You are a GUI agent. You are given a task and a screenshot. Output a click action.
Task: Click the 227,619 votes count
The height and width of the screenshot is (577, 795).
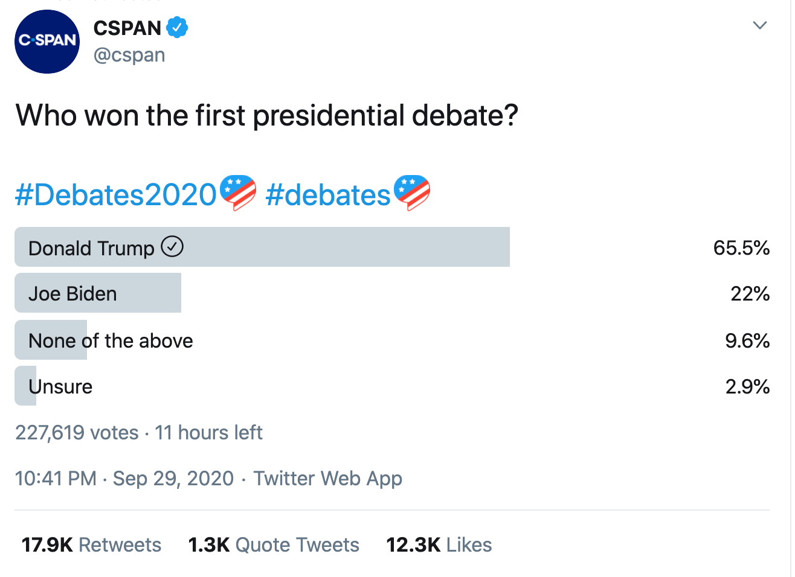pyautogui.click(x=77, y=432)
